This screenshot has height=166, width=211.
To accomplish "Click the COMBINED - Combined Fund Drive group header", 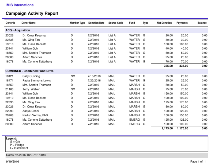I will coord(106,71).
